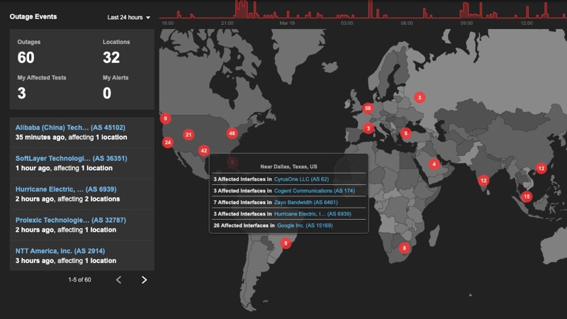Select map marker 3 in Russia
The height and width of the screenshot is (319, 567).
point(420,97)
